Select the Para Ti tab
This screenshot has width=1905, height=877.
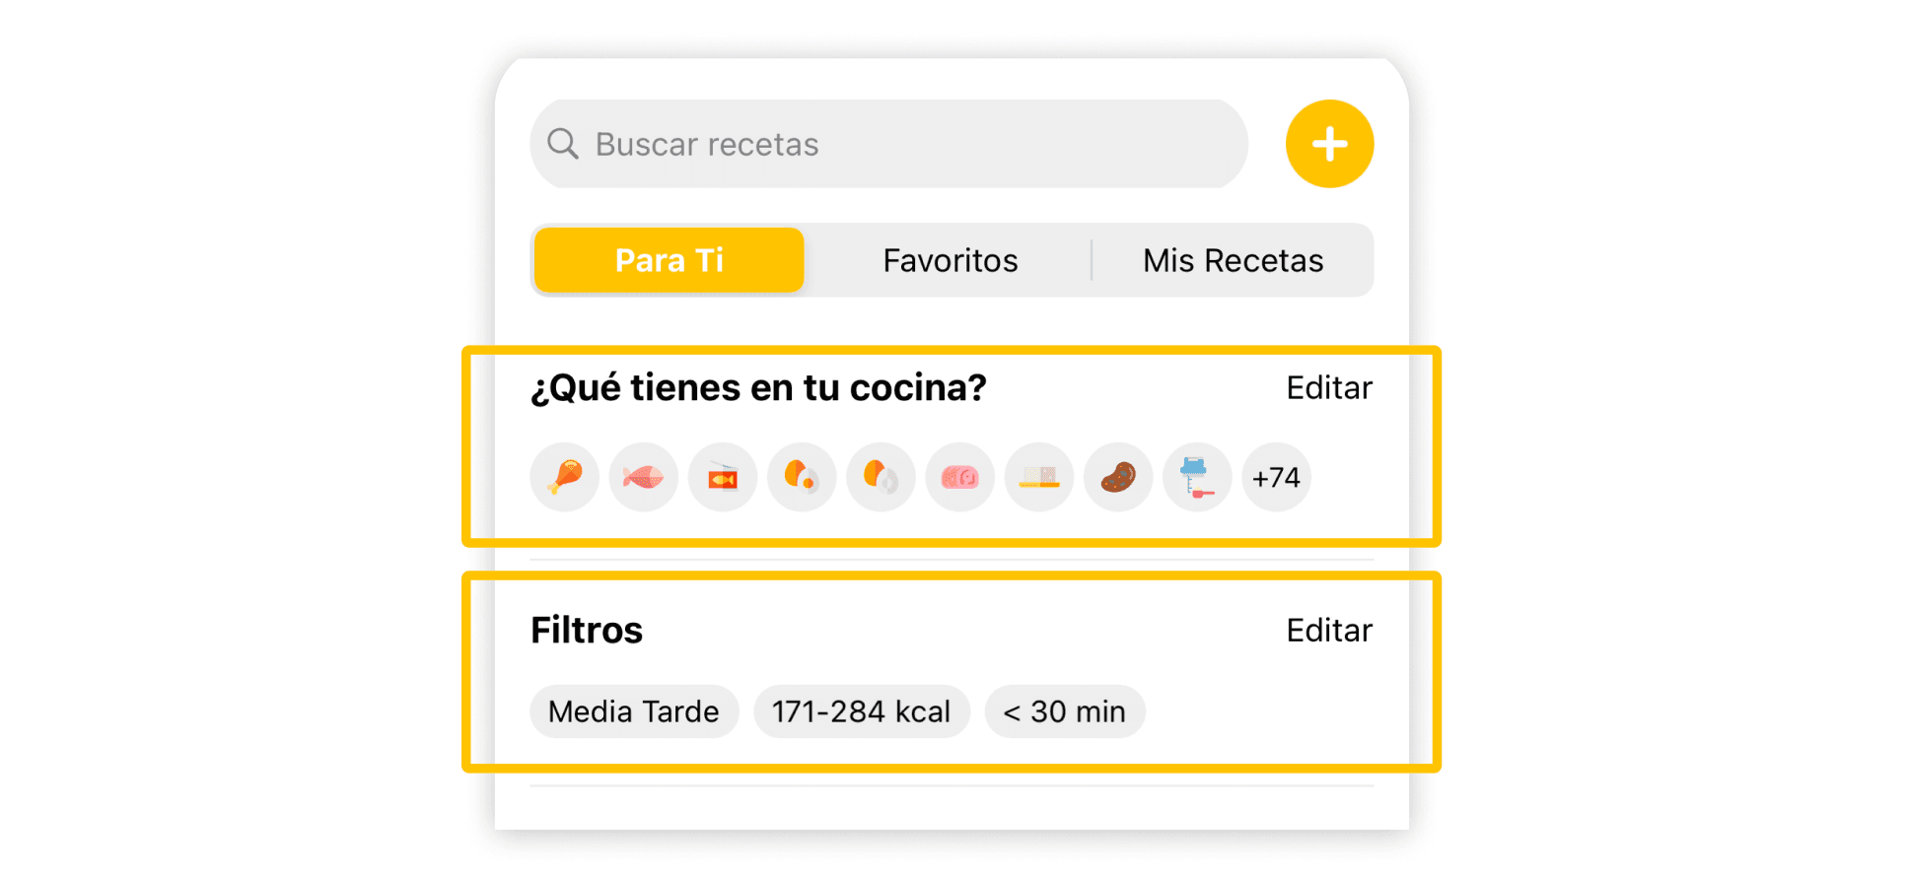tap(668, 260)
